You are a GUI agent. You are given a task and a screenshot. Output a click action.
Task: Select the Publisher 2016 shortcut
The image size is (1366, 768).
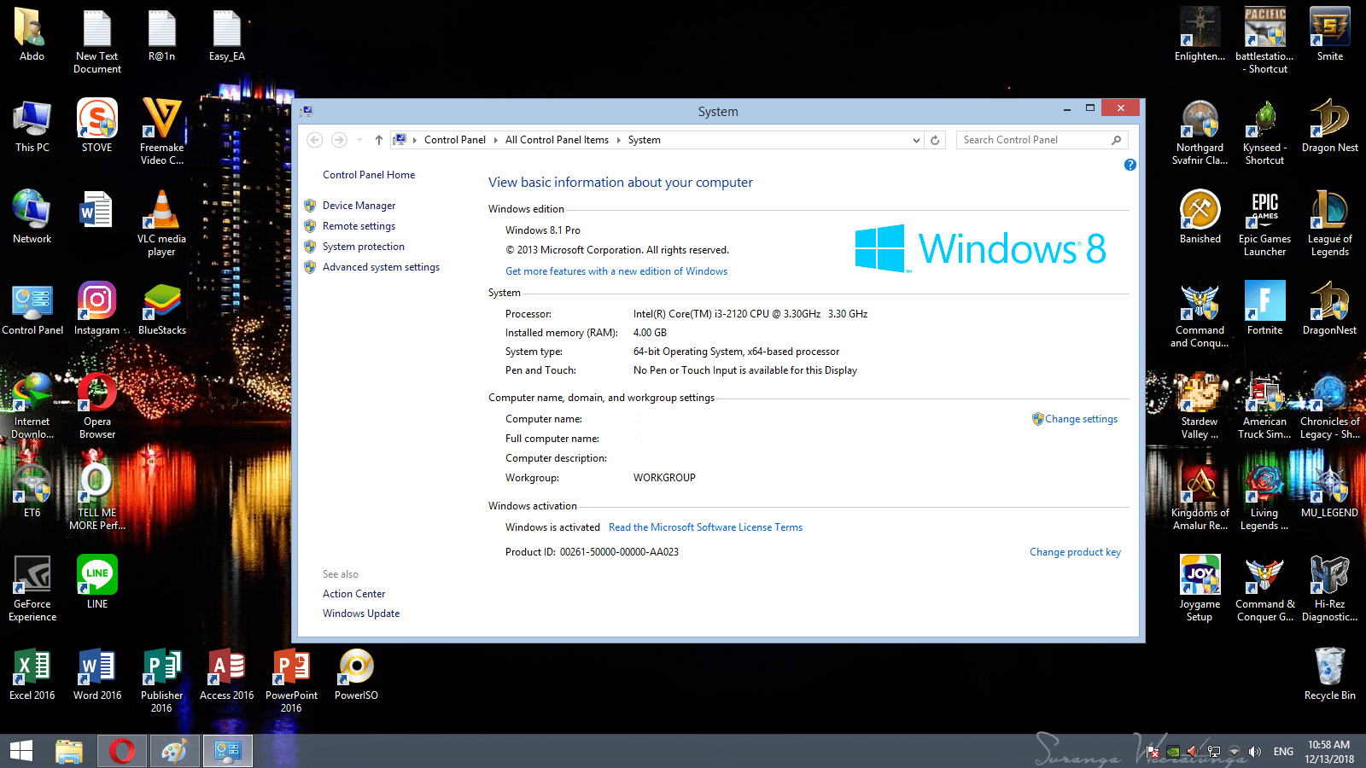pos(162,680)
